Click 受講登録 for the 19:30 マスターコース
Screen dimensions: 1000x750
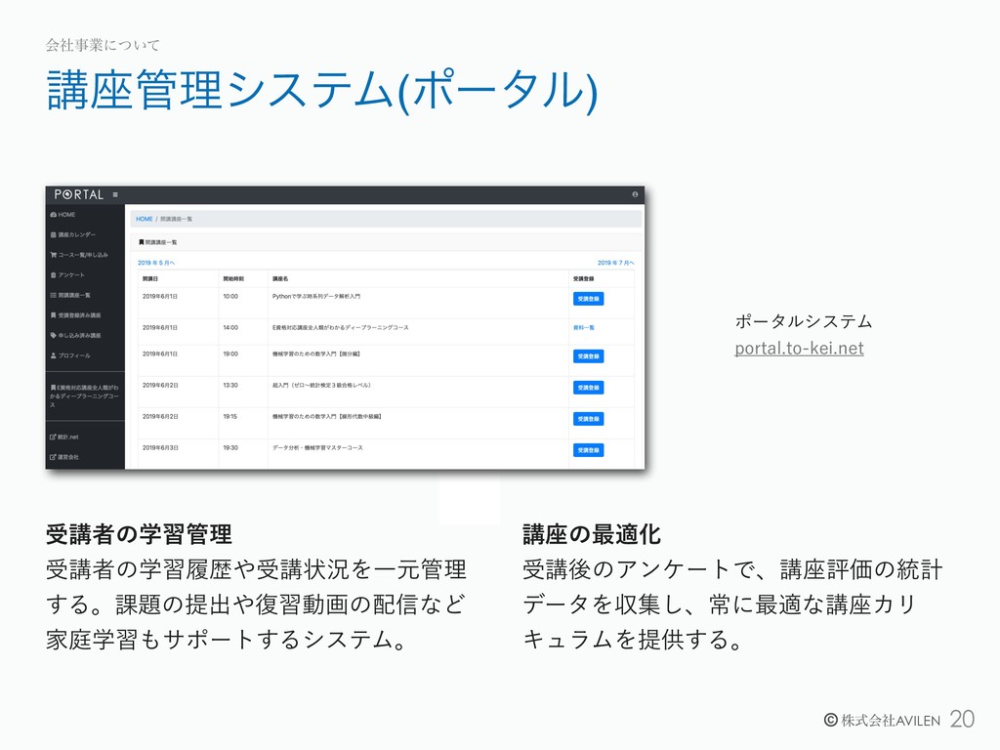(x=588, y=449)
